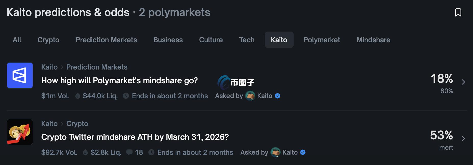Expand the Crypto Twitter mindshare market chevron

(463, 139)
